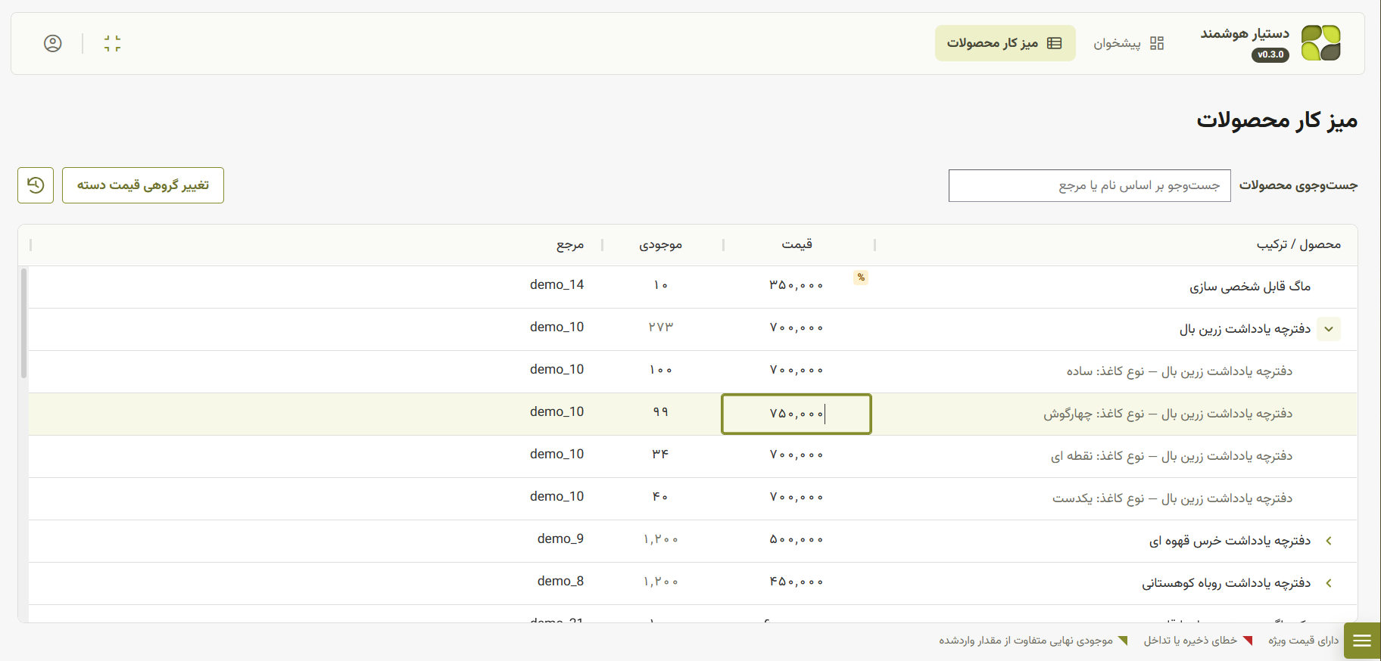Open the میز کار محصولات tab
This screenshot has width=1381, height=661.
pos(1005,43)
